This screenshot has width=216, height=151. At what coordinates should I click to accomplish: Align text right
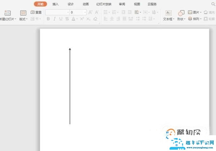coord(118,19)
